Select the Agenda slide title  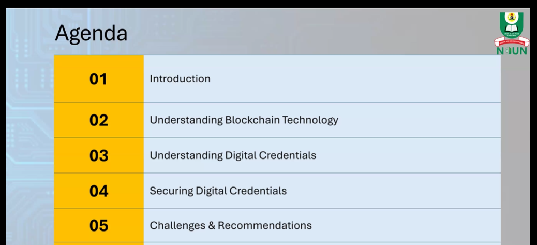[x=91, y=34]
